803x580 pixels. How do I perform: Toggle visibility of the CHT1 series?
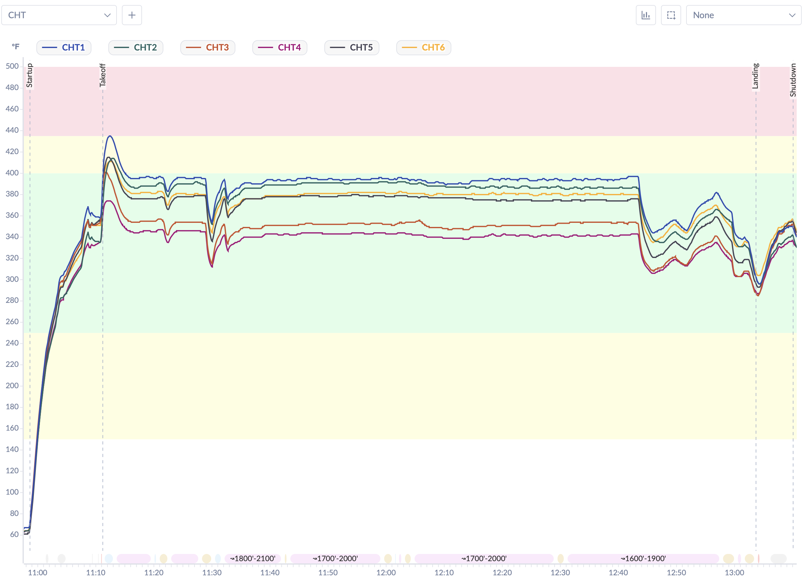click(x=64, y=47)
